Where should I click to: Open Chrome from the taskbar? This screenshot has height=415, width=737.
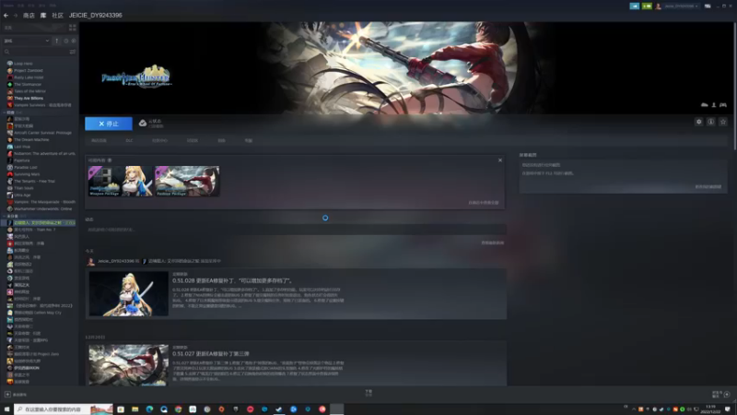tap(178, 409)
